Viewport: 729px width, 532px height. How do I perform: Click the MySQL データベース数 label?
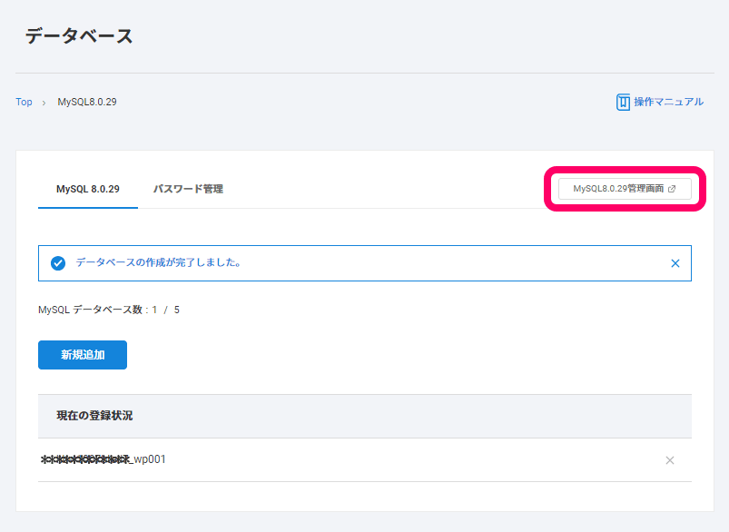[91, 310]
